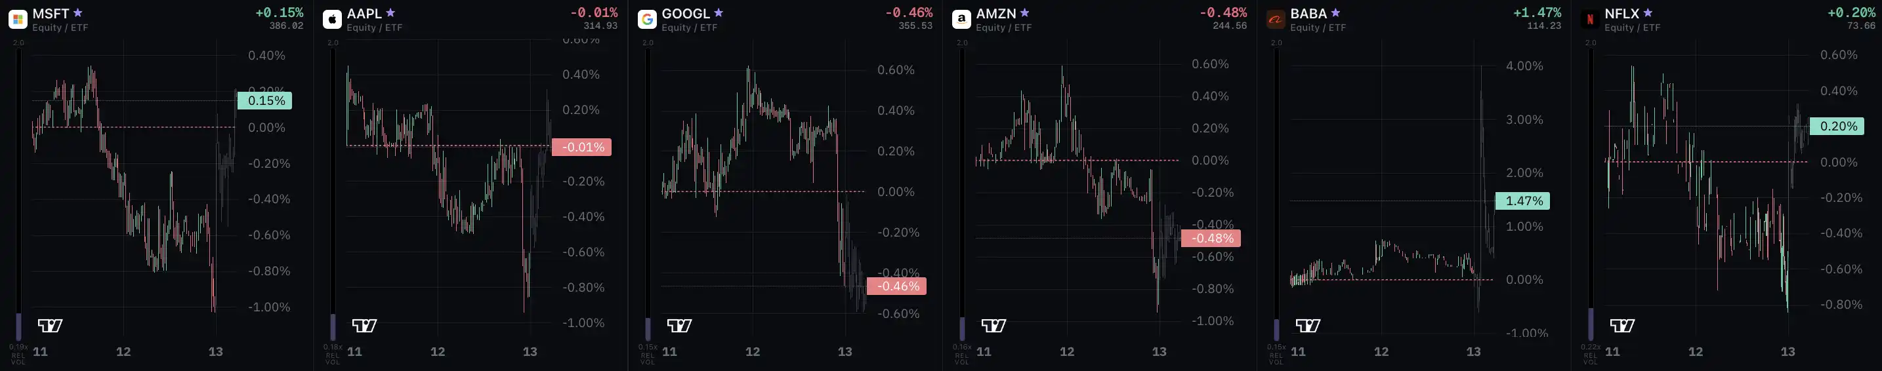Click the 1.47% price label on BABA chart
The image size is (1882, 371).
[x=1522, y=201]
